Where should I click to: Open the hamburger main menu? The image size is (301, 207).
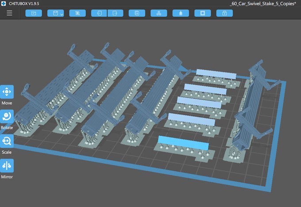point(9,13)
